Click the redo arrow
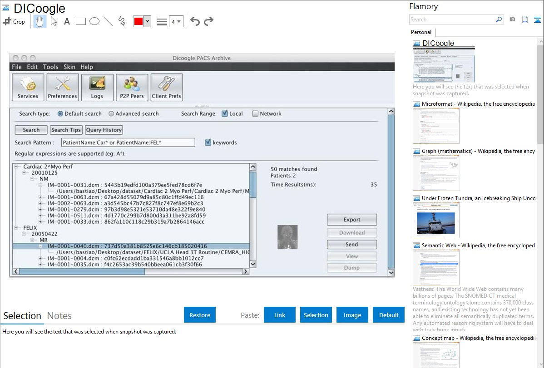The image size is (544, 368). click(208, 21)
